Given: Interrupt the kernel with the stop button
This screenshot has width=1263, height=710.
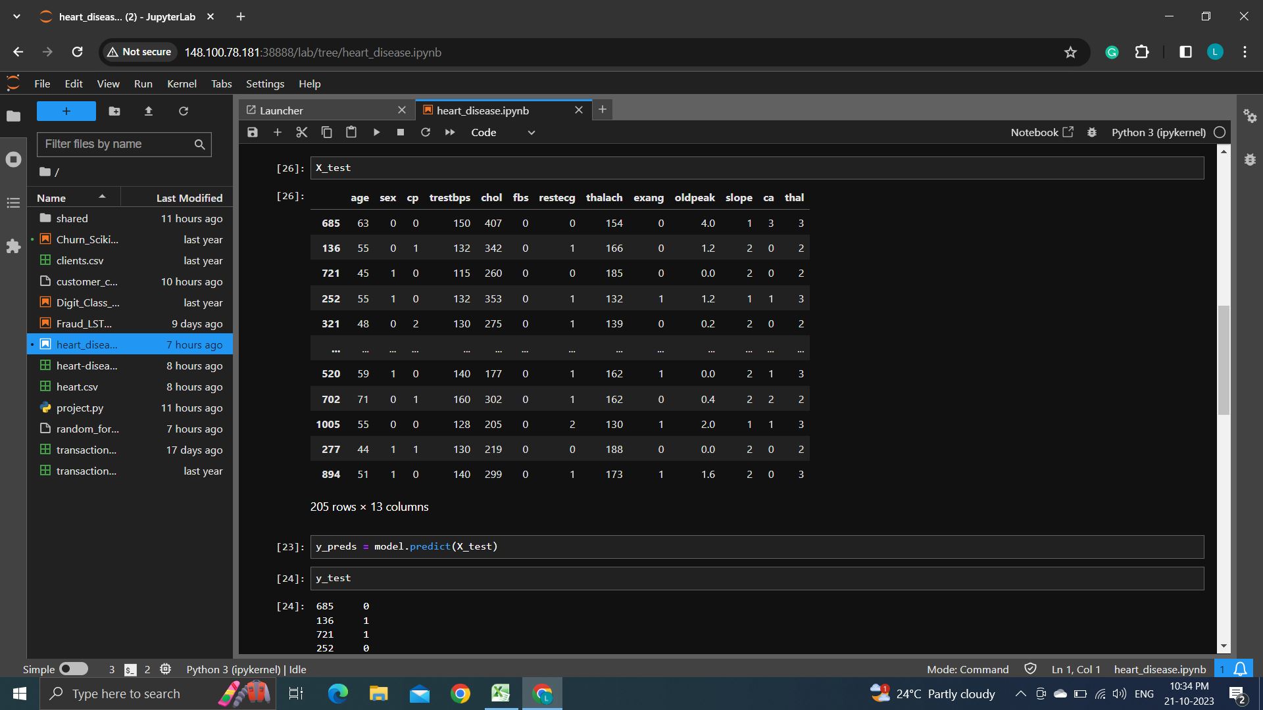Looking at the screenshot, I should point(401,132).
